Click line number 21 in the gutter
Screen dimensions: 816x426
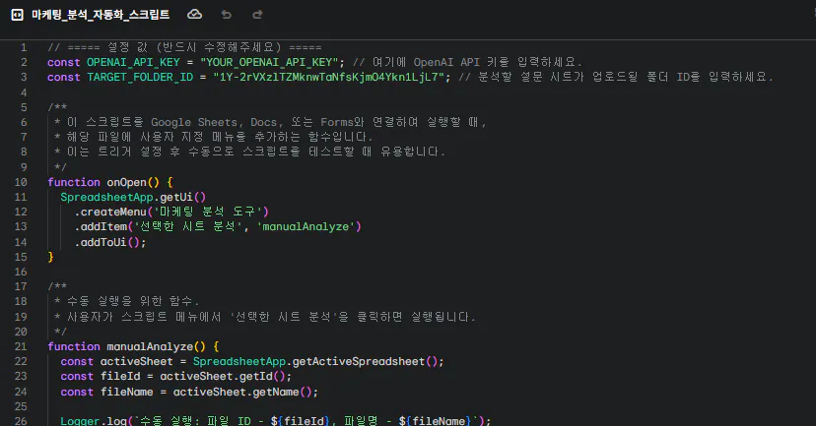pyautogui.click(x=21, y=346)
